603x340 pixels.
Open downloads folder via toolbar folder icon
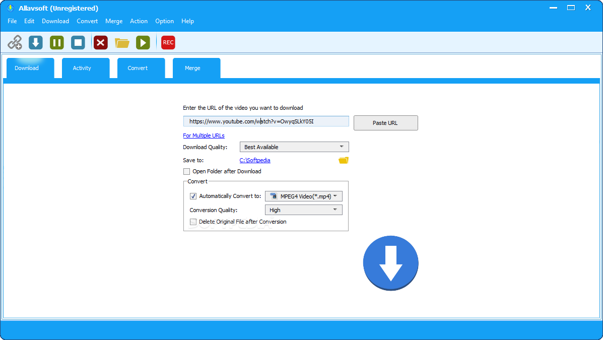(122, 42)
